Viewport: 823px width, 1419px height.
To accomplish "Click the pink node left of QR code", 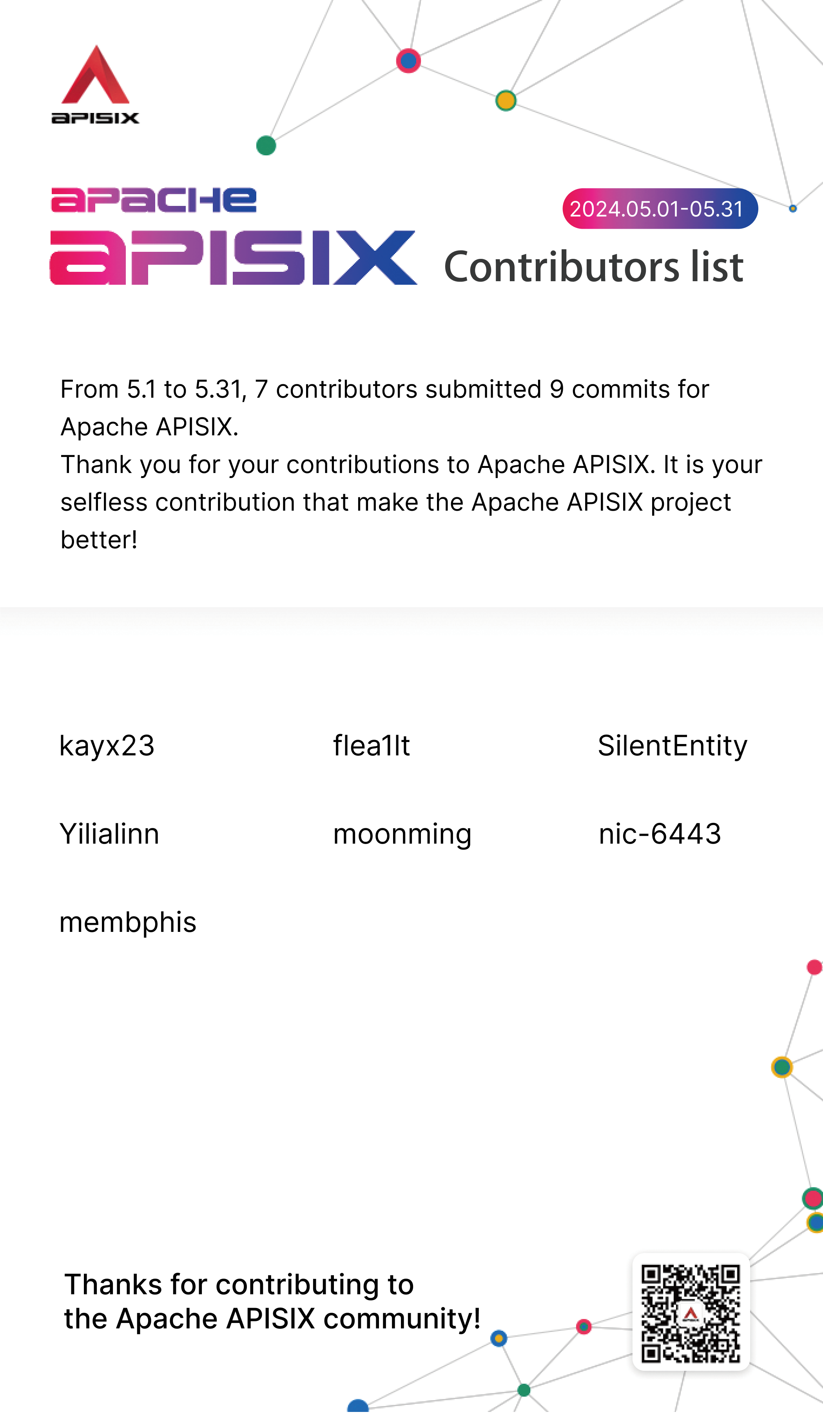I will tap(584, 1327).
